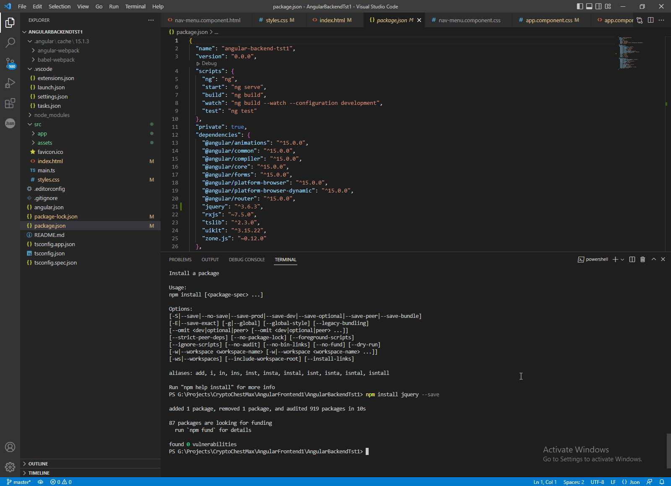Expand the node_modules folder
Viewport: 671px width, 486px height.
(x=52, y=115)
